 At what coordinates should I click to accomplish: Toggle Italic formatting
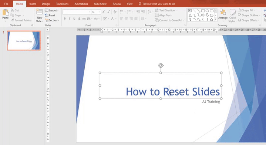pos(70,18)
